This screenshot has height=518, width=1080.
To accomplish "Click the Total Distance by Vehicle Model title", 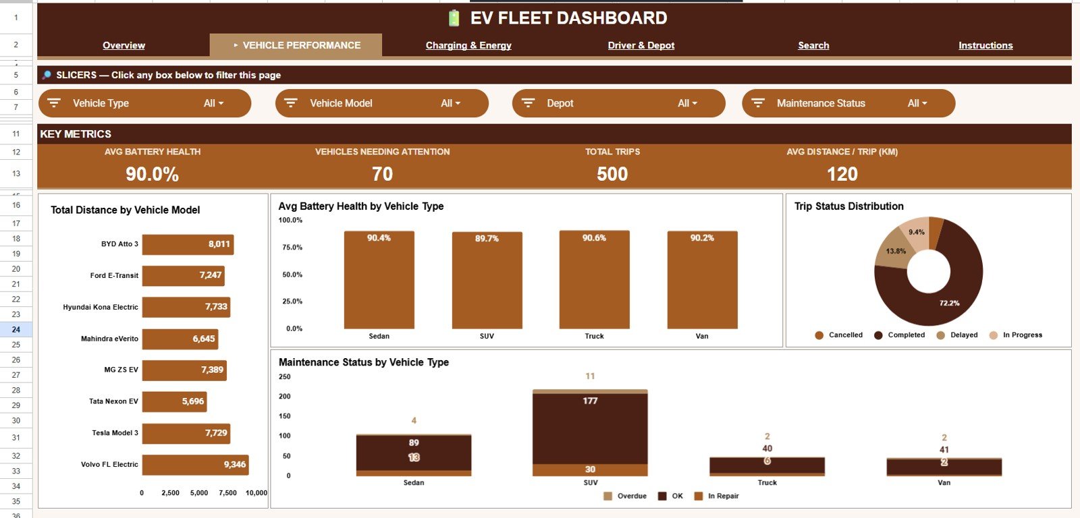I will 125,210.
